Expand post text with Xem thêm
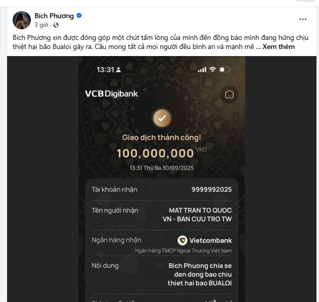Image resolution: width=319 pixels, height=302 pixels. [279, 47]
